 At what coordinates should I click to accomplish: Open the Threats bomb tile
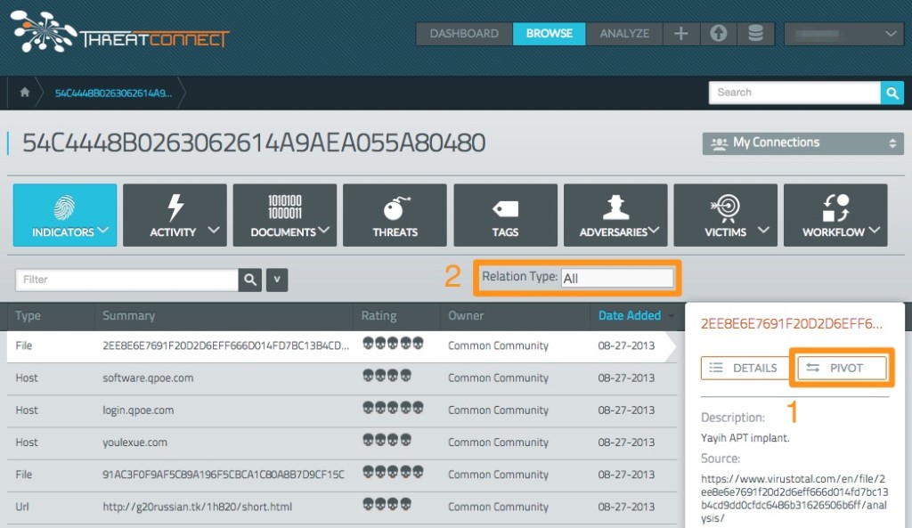click(395, 215)
